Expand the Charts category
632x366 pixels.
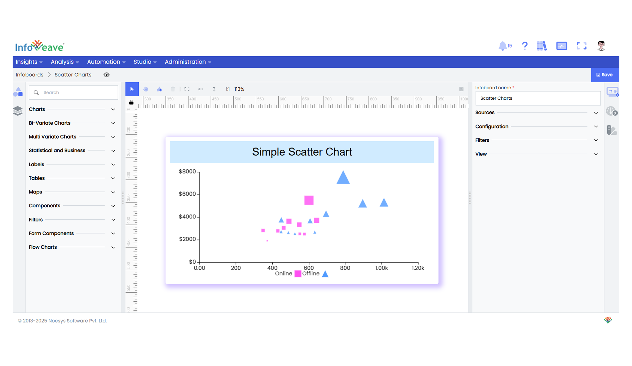point(72,109)
